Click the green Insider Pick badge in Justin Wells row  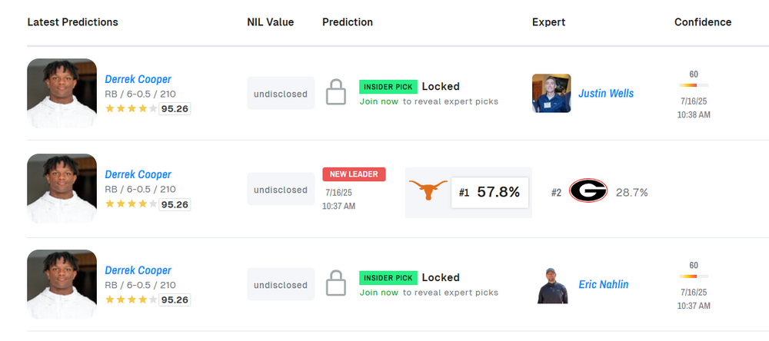388,87
